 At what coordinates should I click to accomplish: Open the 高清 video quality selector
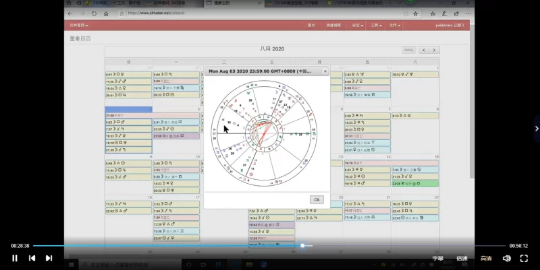tap(485, 258)
